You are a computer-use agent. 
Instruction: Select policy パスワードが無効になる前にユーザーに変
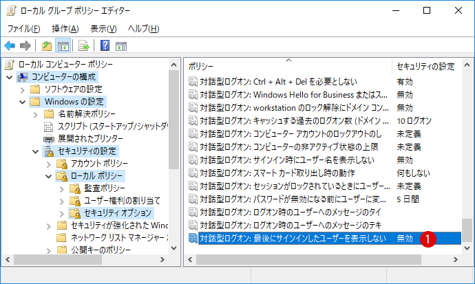[x=293, y=199]
